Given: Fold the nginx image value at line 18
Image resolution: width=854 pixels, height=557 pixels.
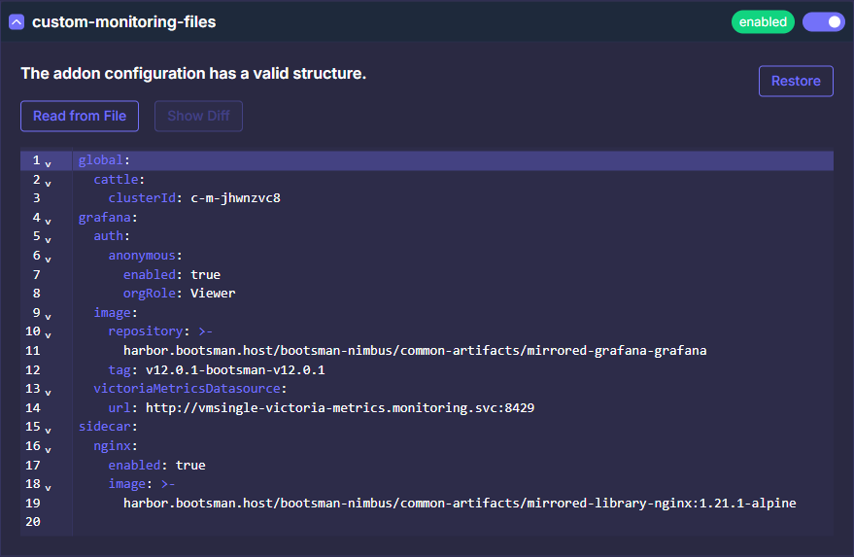Looking at the screenshot, I should (x=49, y=487).
